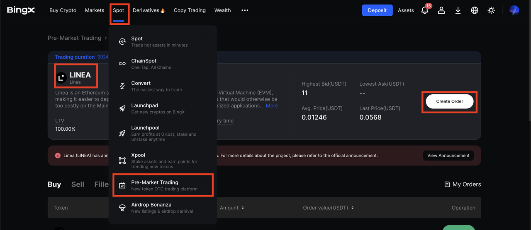The image size is (531, 230).
Task: Click the Pre-Market Trading calendar icon
Action: 122,185
